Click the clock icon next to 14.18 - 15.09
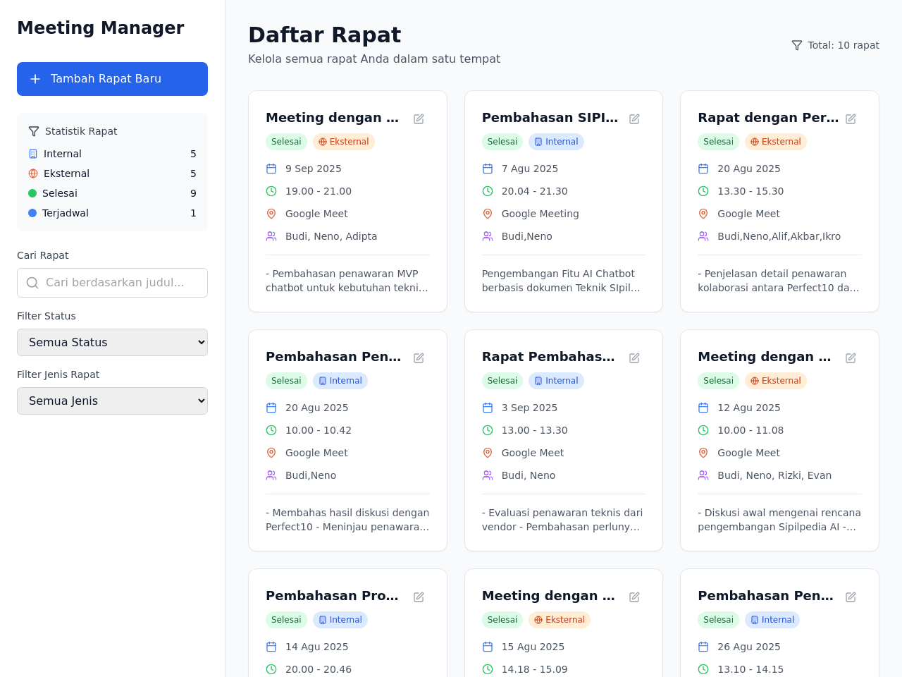The image size is (902, 677). 488,669
